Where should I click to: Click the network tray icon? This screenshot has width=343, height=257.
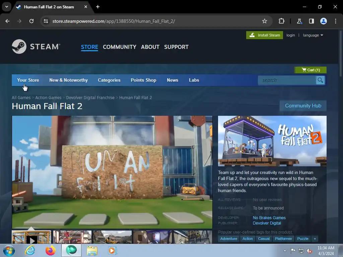point(301,251)
